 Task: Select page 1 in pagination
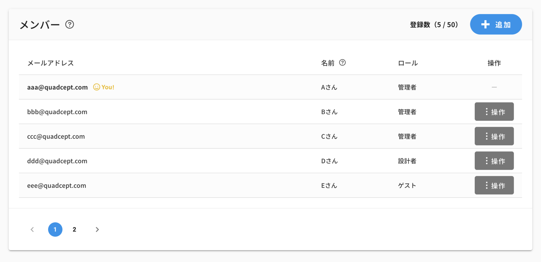55,230
